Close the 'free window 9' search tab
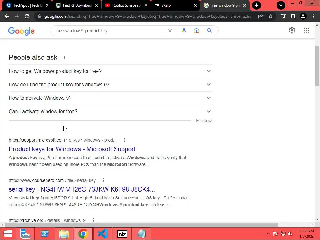 click(x=245, y=5)
